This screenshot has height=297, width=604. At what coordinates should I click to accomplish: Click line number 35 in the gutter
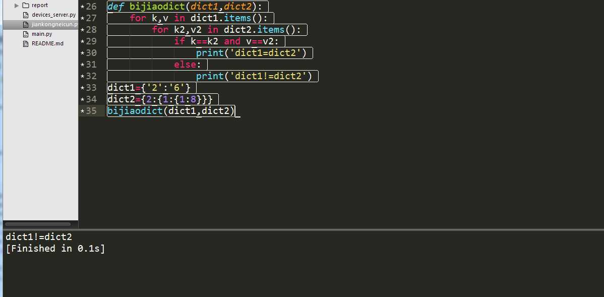click(x=91, y=111)
